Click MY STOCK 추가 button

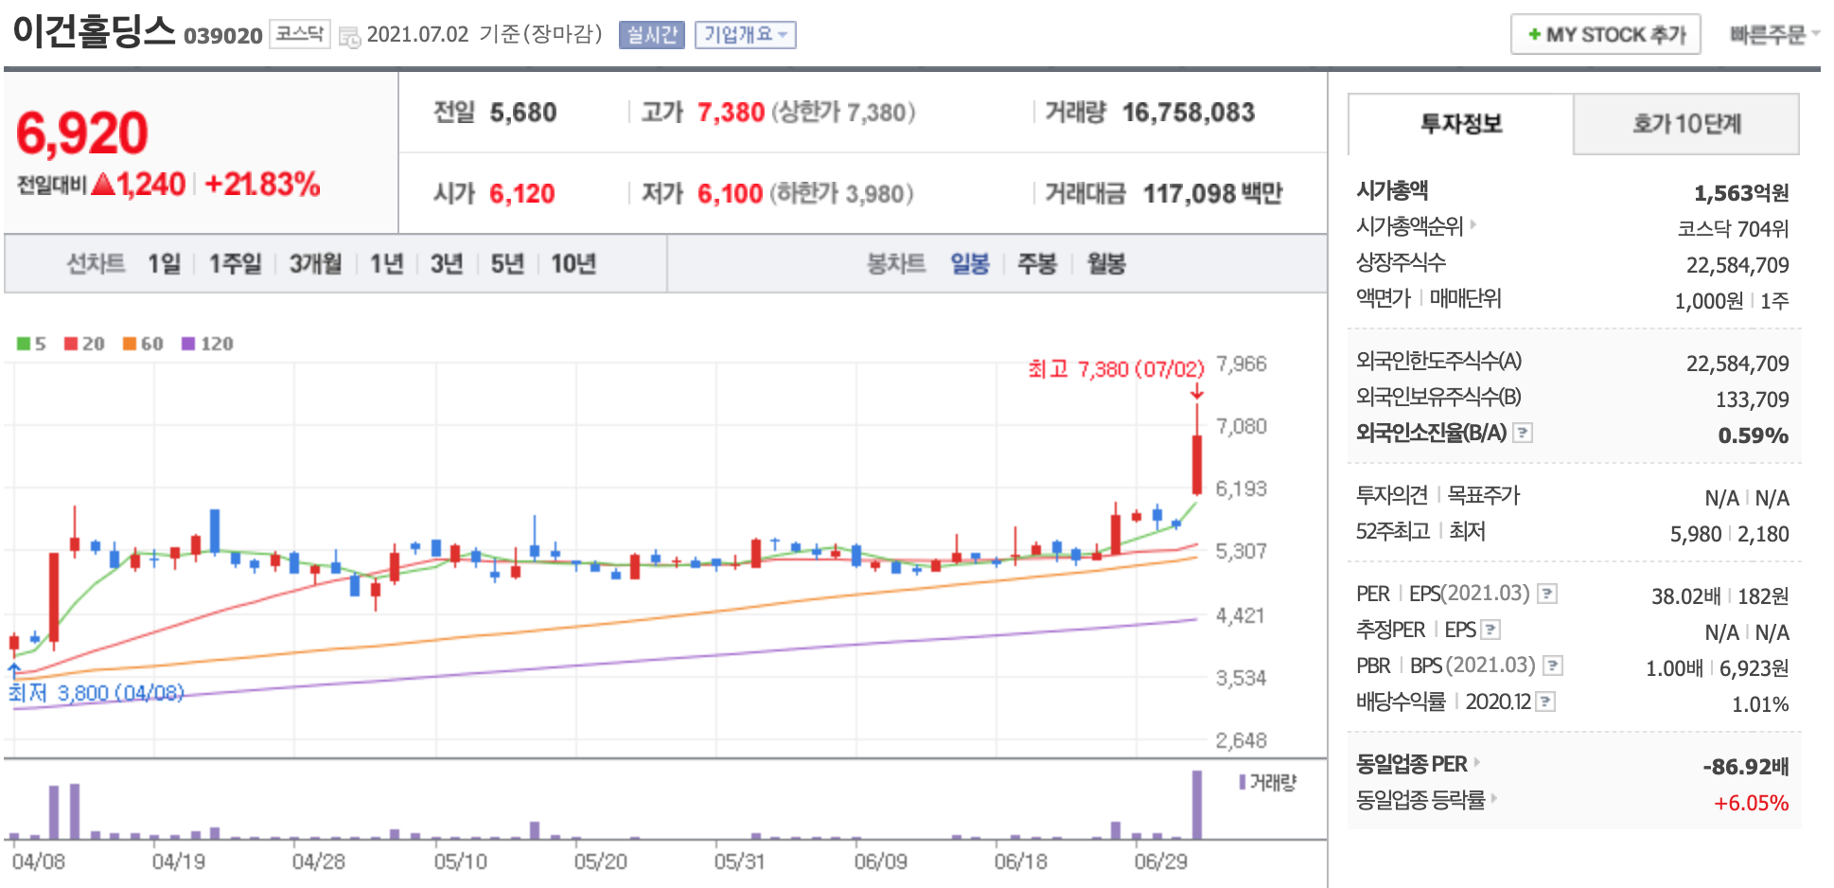point(1606,34)
